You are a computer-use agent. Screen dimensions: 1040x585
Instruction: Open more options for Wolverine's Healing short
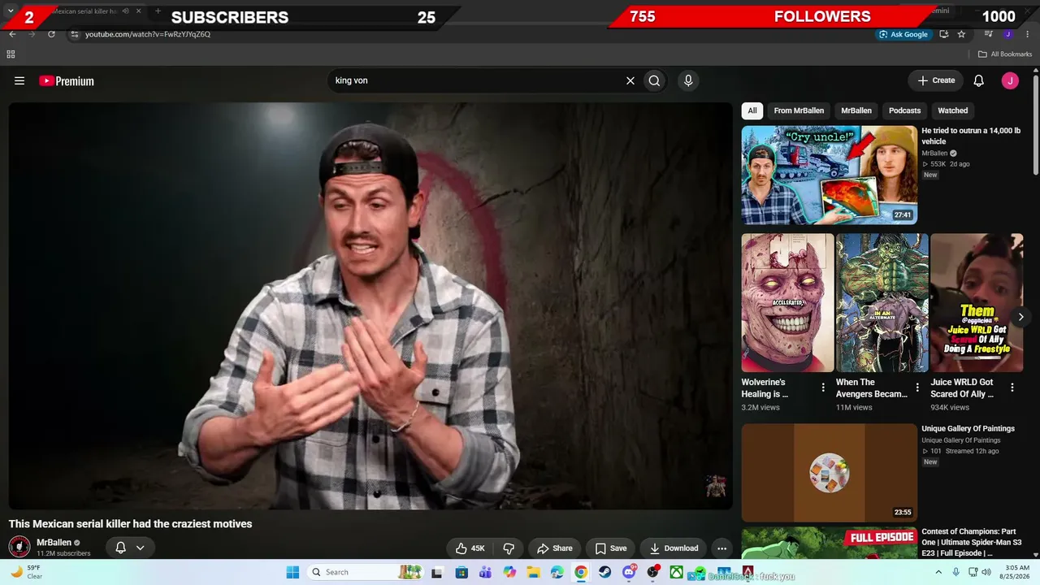[x=823, y=388]
